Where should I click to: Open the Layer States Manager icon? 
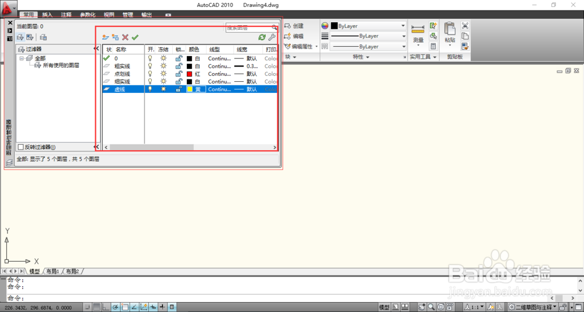point(44,37)
